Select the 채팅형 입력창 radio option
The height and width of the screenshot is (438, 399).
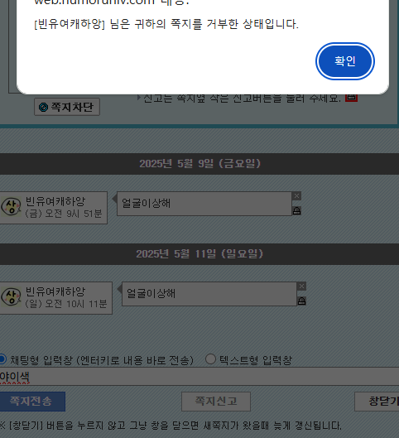pyautogui.click(x=2, y=359)
